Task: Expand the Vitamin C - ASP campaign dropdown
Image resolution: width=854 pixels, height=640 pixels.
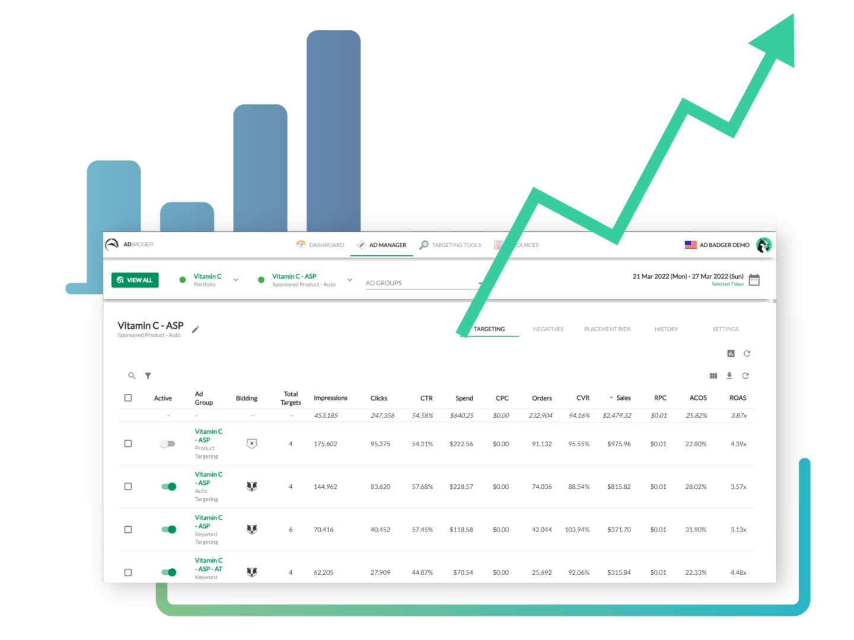Action: [x=350, y=280]
